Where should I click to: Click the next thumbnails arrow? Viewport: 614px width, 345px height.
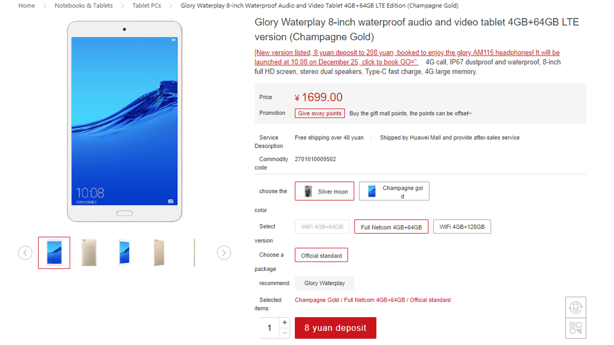(x=224, y=253)
